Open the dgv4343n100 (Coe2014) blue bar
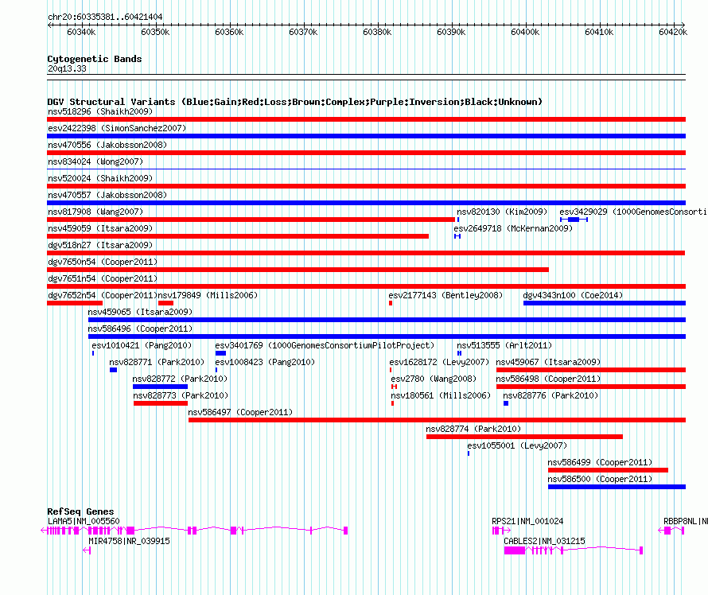708x595 pixels. pyautogui.click(x=605, y=303)
